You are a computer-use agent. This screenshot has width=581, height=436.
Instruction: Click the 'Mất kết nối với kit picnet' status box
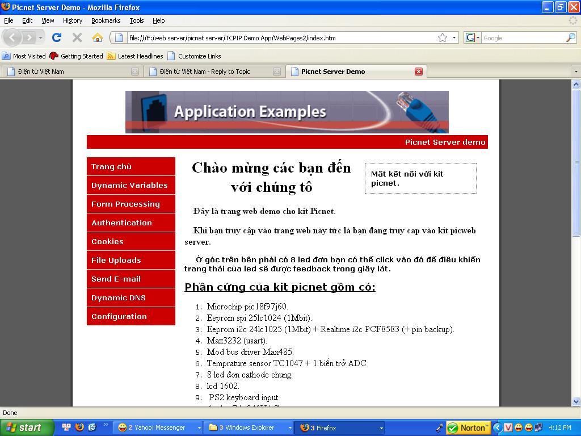tap(420, 178)
